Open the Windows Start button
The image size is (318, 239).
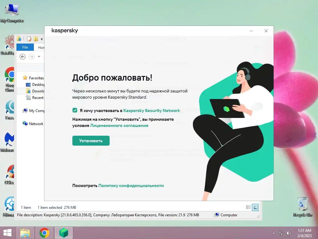point(7,233)
